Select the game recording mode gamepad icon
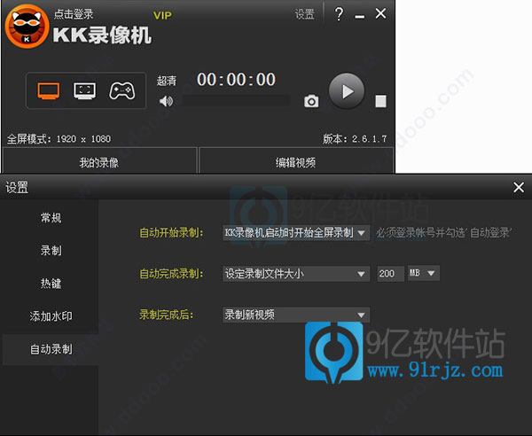Image resolution: width=532 pixels, height=436 pixels. (x=121, y=91)
